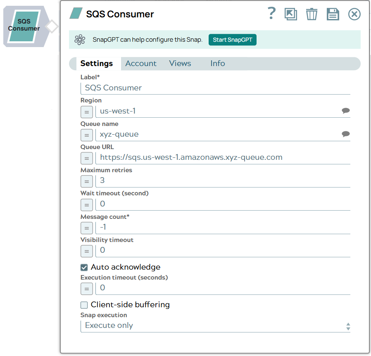Open the Snap help documentation

[x=271, y=14]
